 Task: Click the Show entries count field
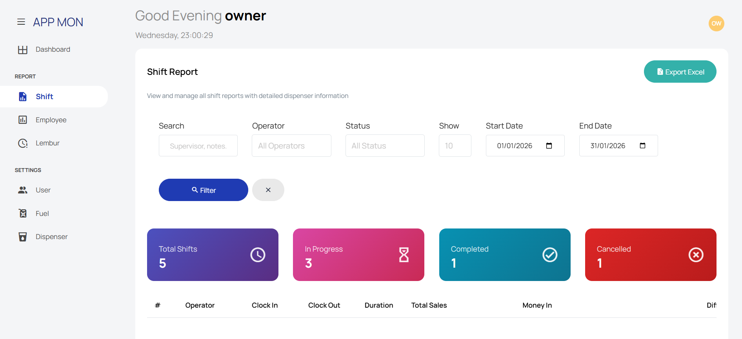point(455,146)
